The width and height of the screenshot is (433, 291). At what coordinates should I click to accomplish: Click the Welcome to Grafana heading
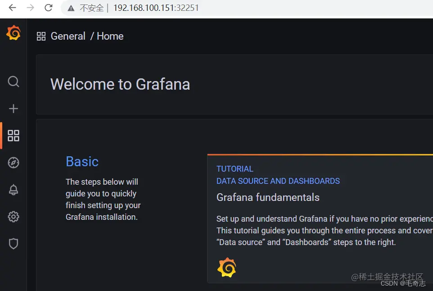[x=120, y=84]
